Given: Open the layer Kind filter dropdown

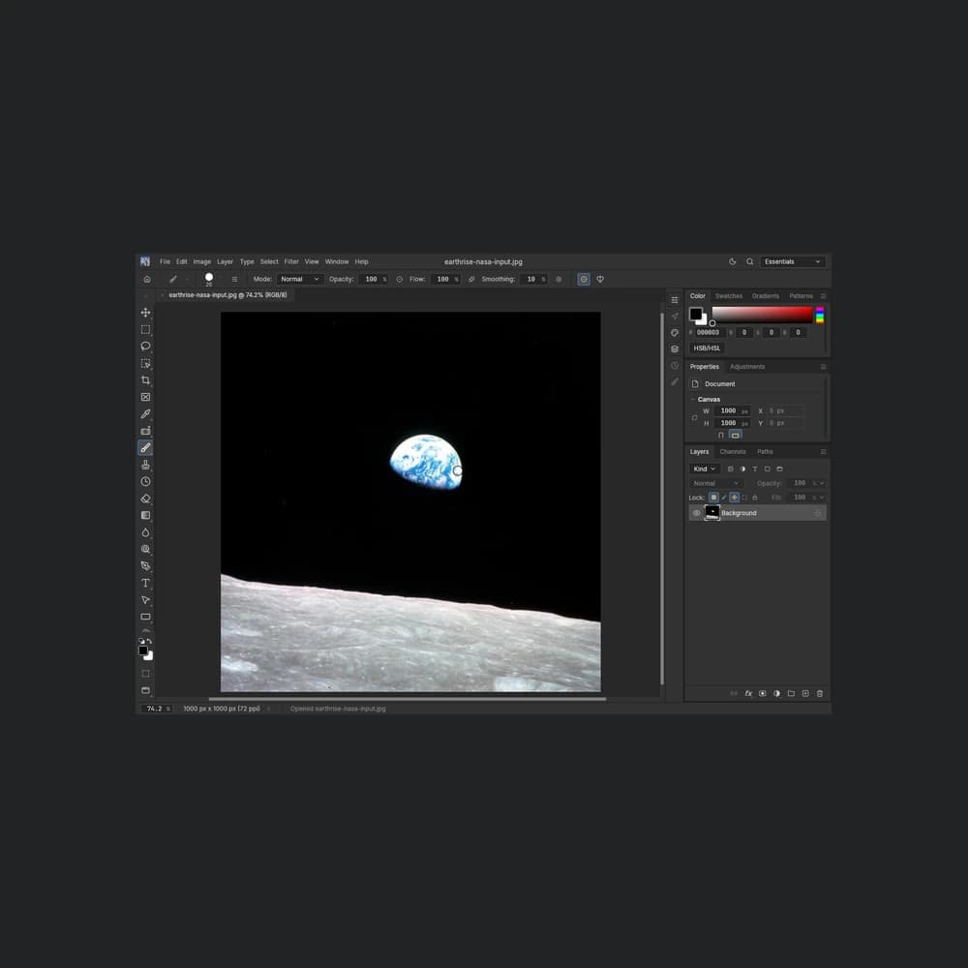Looking at the screenshot, I should 705,469.
